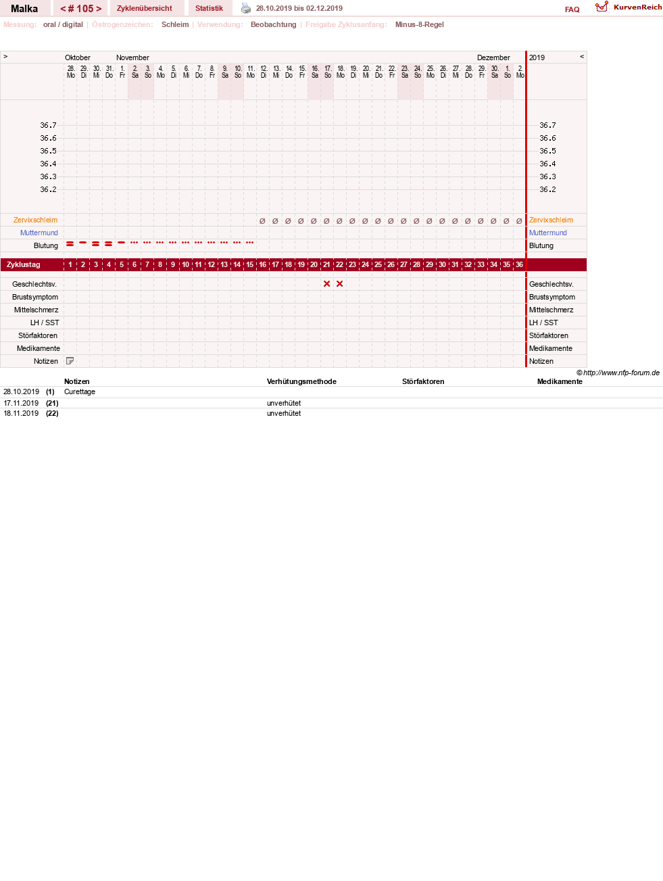The height and width of the screenshot is (881, 663).
Task: Click the heavy bleeding mark on day 1
Action: pyautogui.click(x=70, y=243)
